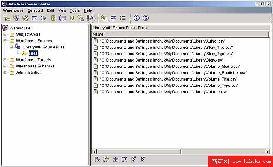Expand the Subject Areas tree node
273x167 pixels.
tap(5, 34)
